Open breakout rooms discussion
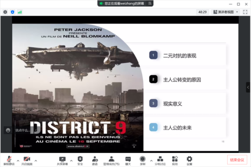 [x=160, y=161]
